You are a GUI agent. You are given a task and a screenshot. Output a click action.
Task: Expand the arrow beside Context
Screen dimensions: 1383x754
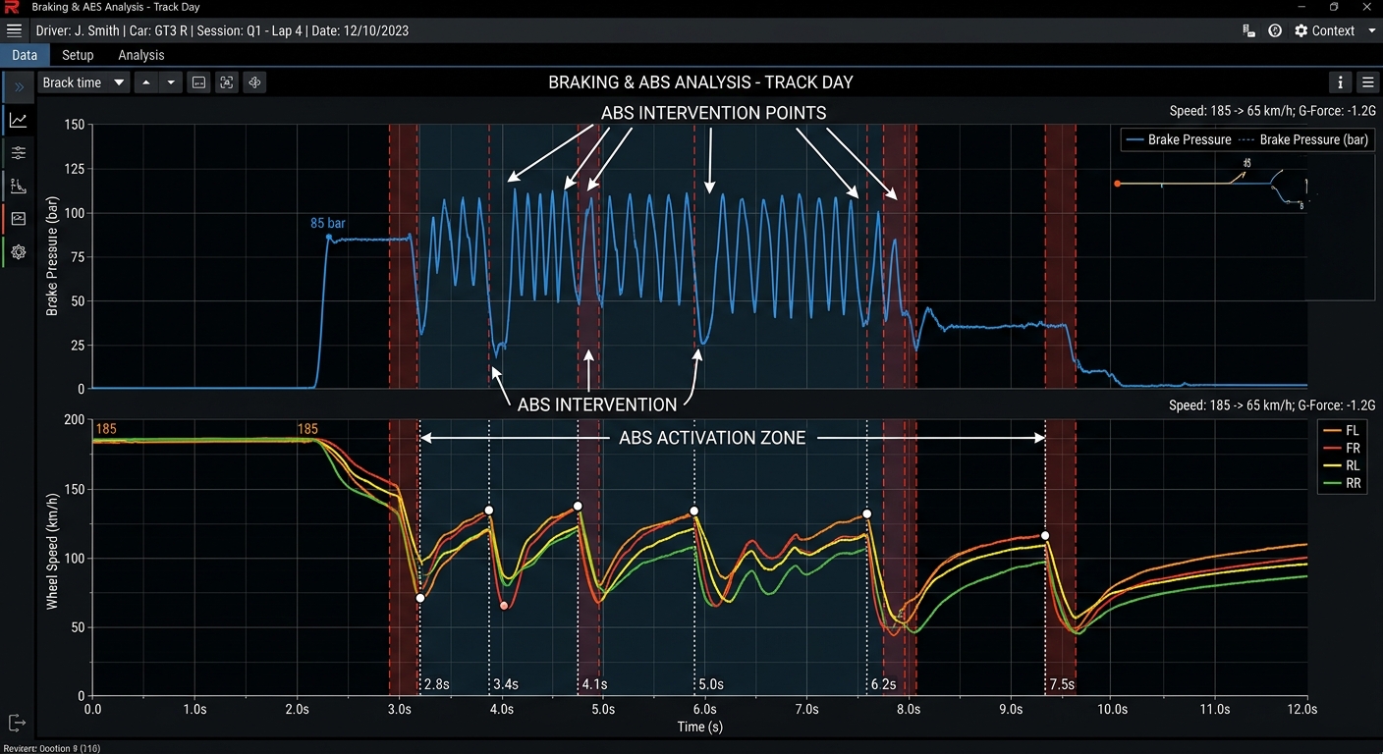coord(1372,30)
